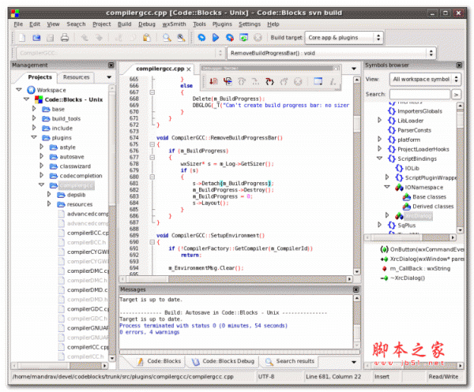Click the editor horizontal scrollbar

pyautogui.click(x=236, y=279)
